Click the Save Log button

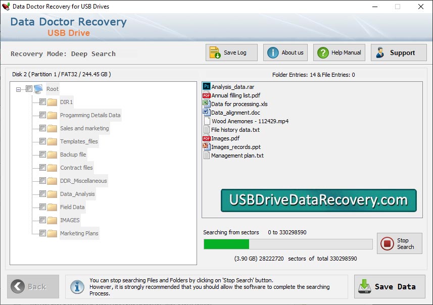pyautogui.click(x=231, y=52)
